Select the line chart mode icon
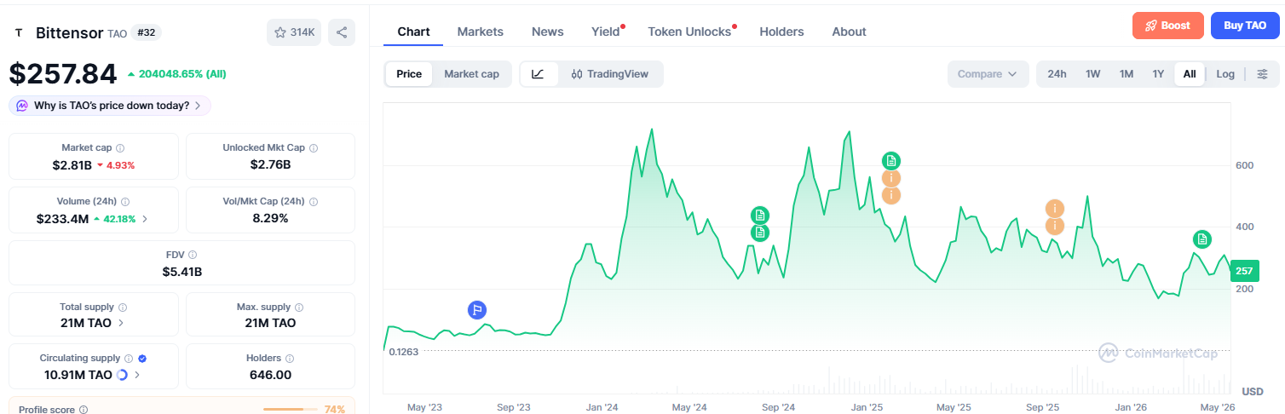Screen dimensions: 1285x414 [x=538, y=74]
